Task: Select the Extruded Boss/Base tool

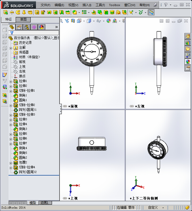Action: click(x=6, y=13)
